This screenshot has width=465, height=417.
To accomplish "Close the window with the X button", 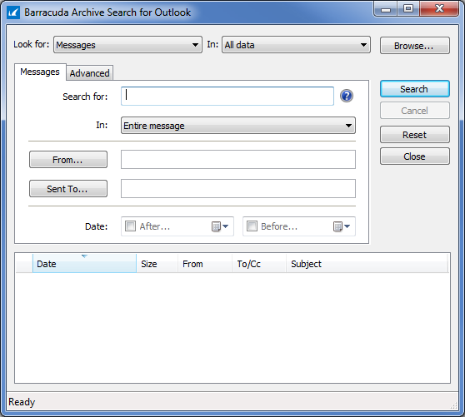I will pos(439,8).
